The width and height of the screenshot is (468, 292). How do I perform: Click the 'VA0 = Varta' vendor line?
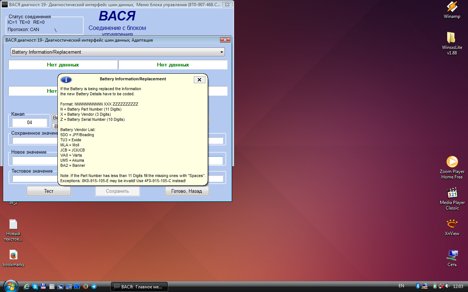point(71,155)
